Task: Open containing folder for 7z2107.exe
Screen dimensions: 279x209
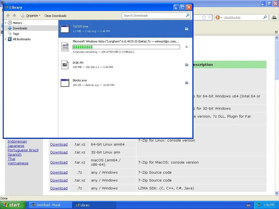Action: [x=186, y=29]
